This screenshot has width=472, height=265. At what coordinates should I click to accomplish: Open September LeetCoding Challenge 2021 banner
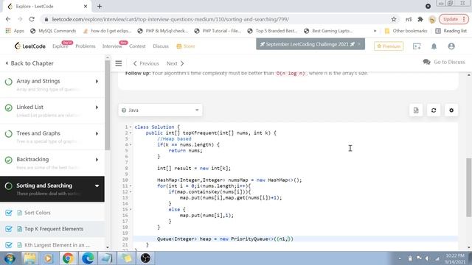tap(310, 44)
